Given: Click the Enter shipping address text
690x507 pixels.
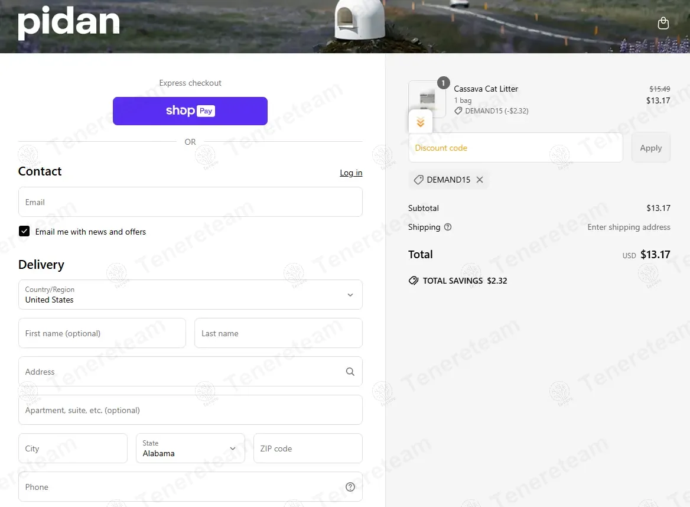Looking at the screenshot, I should click(x=629, y=227).
